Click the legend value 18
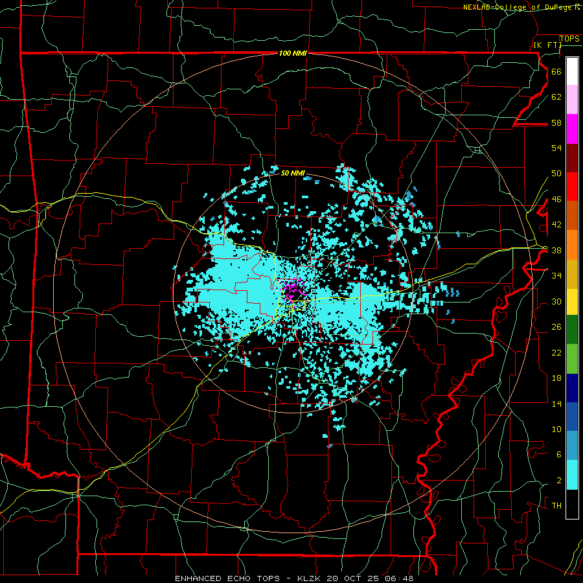The image size is (583, 583). pos(556,378)
